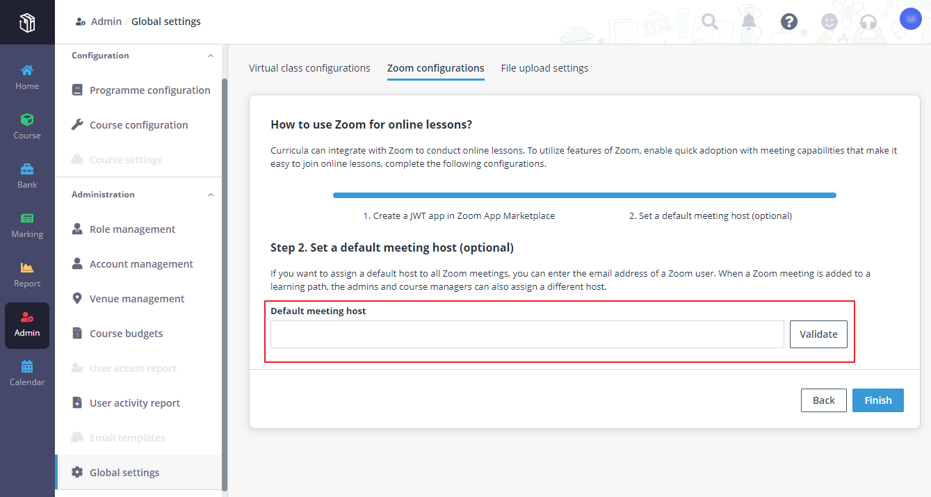
Task: Click the Back button
Action: (824, 400)
